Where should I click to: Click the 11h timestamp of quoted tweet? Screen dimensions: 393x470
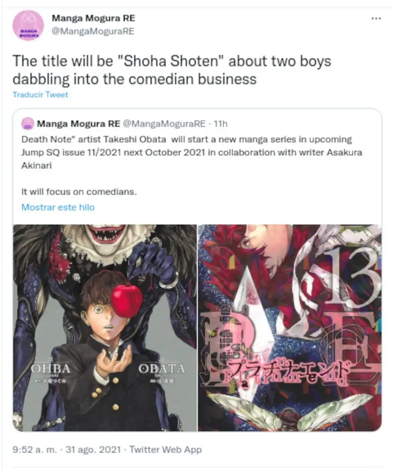pyautogui.click(x=221, y=123)
